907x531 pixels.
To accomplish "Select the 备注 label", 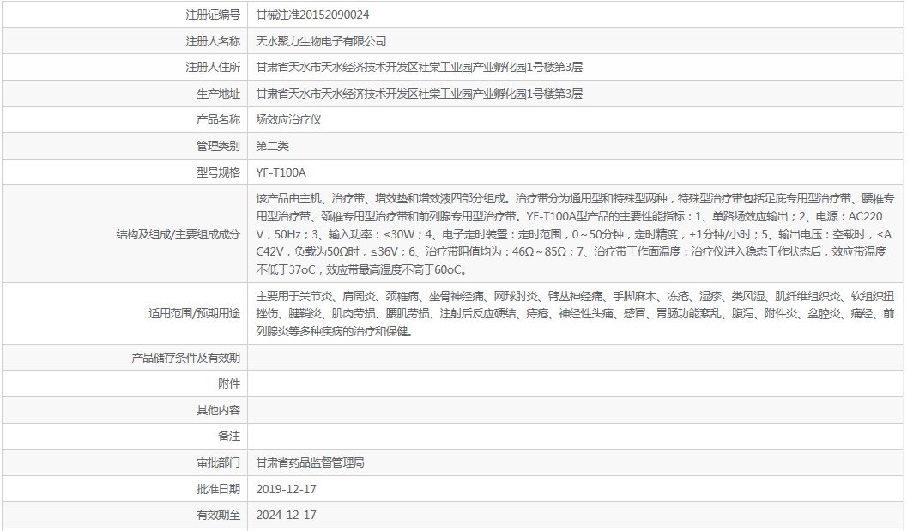I will 229,436.
